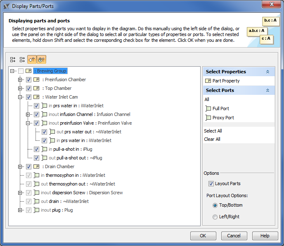Select 'out drain : ~iWaterInlet' row
Screen dimensions: 284x246
(65, 202)
